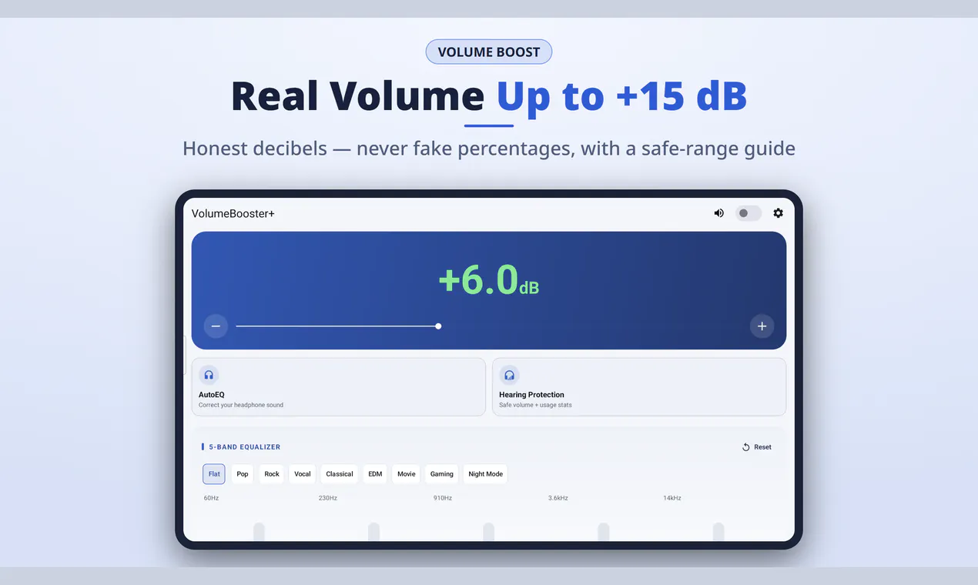Click the boost slider track
The image size is (978, 585).
[489, 326]
